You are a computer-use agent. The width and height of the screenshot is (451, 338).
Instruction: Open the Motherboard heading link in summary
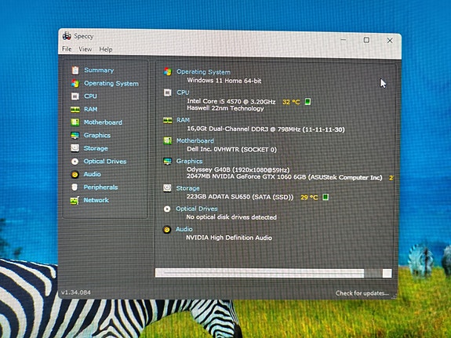pos(195,140)
